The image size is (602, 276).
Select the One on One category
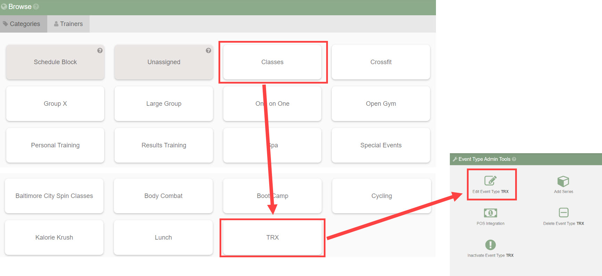pos(272,104)
